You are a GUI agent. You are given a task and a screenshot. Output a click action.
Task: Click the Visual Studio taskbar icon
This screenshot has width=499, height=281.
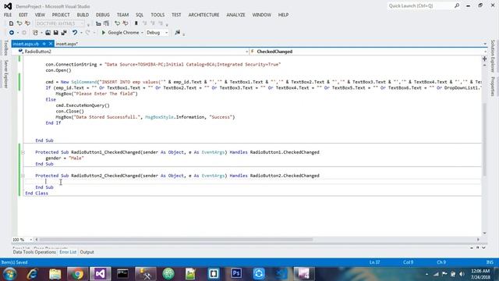point(100,274)
